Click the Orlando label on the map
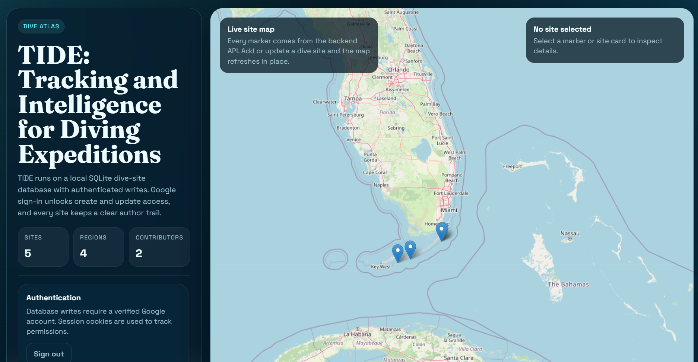698x362 pixels. [x=399, y=70]
